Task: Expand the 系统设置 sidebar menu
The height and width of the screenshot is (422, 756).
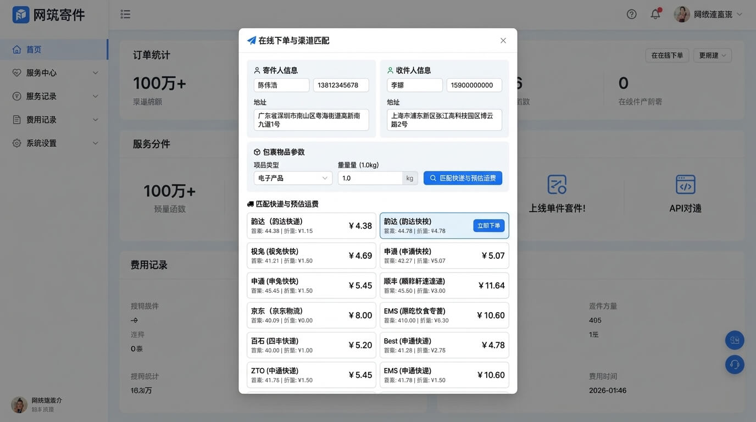Action: (96, 143)
